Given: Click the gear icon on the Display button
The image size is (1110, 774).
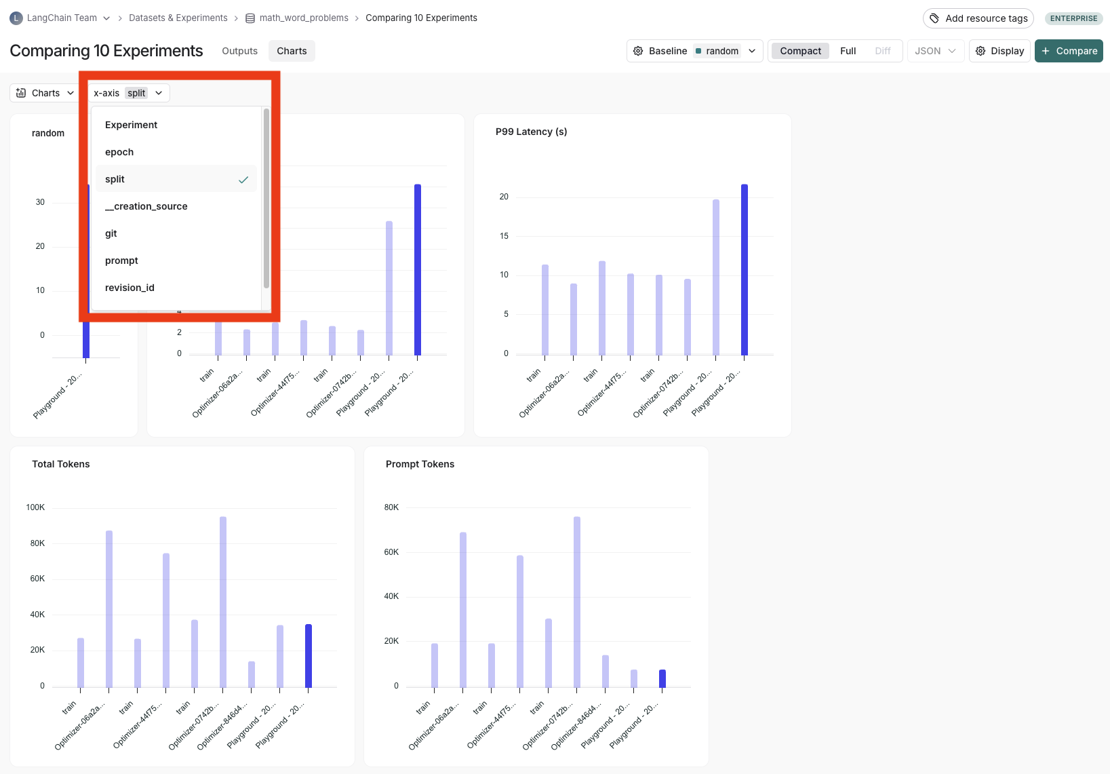Looking at the screenshot, I should (x=980, y=51).
